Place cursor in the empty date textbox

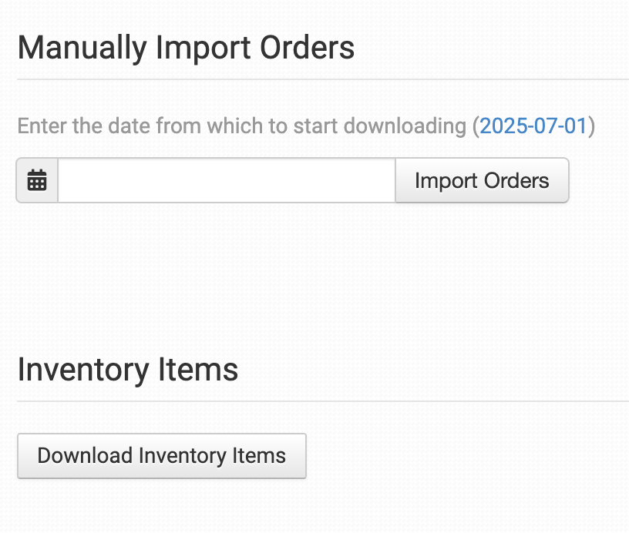click(227, 180)
